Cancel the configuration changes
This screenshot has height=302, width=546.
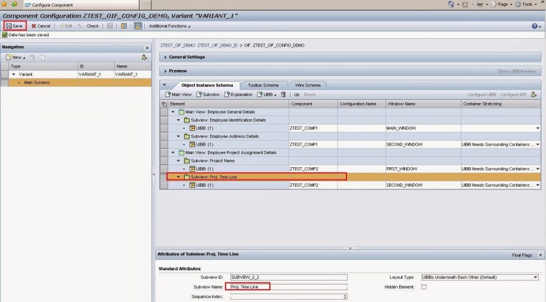(x=41, y=26)
